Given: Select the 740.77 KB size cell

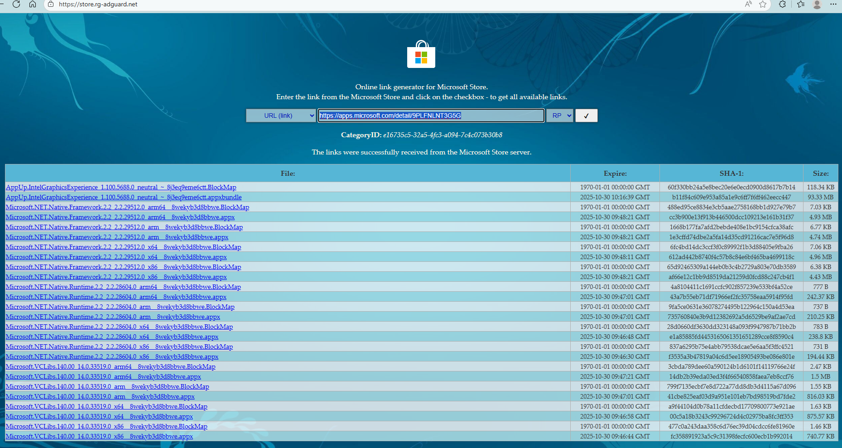Looking at the screenshot, I should [821, 436].
